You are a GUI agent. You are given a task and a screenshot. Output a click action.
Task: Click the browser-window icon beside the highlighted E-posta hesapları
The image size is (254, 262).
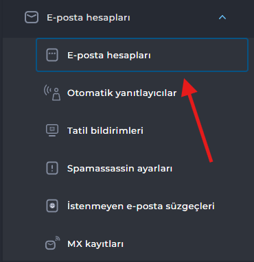click(52, 55)
